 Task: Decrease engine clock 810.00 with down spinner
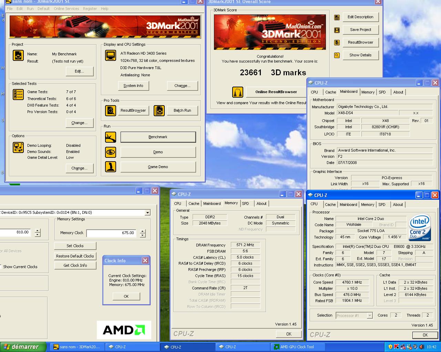point(38,235)
